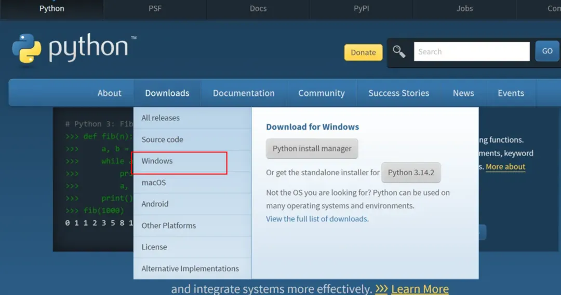Click the yellow Donate button

363,52
